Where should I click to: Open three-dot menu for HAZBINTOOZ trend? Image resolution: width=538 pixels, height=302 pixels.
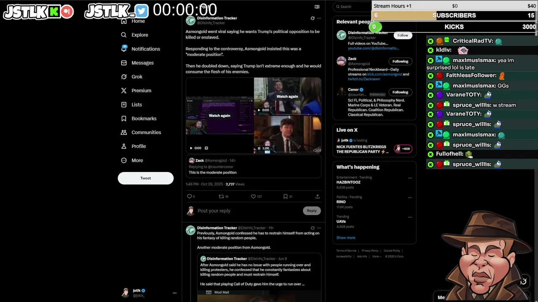410,178
